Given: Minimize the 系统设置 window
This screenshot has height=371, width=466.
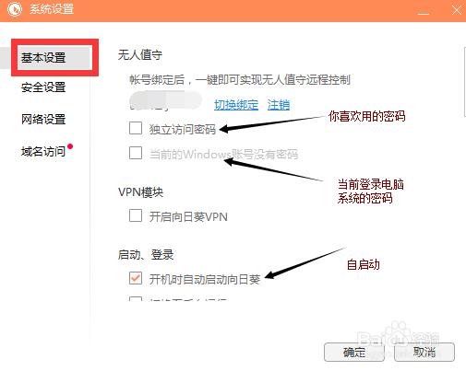Looking at the screenshot, I should tap(424, 10).
